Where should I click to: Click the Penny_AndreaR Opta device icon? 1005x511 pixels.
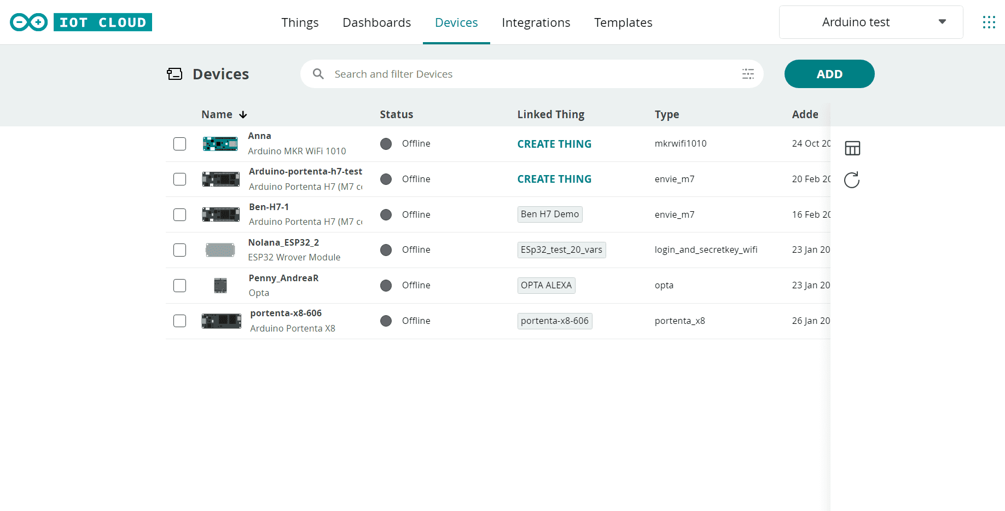220,286
